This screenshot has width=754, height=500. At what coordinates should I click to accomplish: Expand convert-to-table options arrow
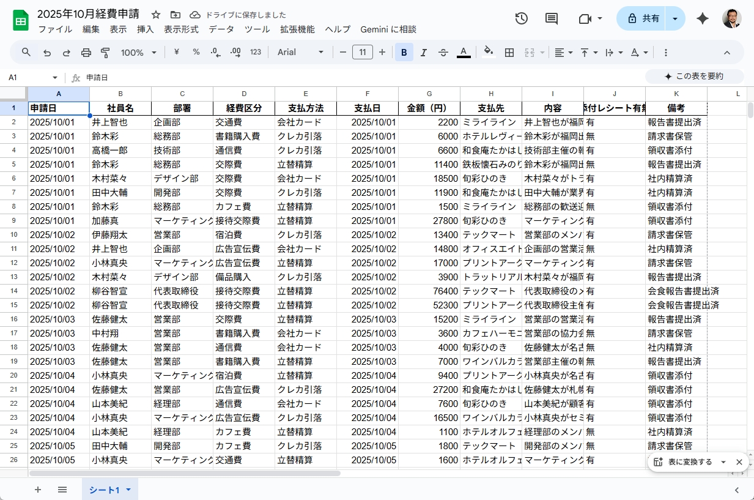(723, 462)
